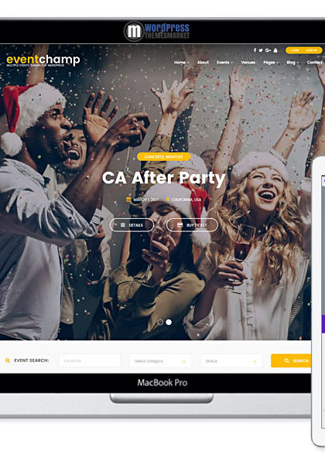
Task: Open the Google Plus social icon
Action: click(268, 50)
